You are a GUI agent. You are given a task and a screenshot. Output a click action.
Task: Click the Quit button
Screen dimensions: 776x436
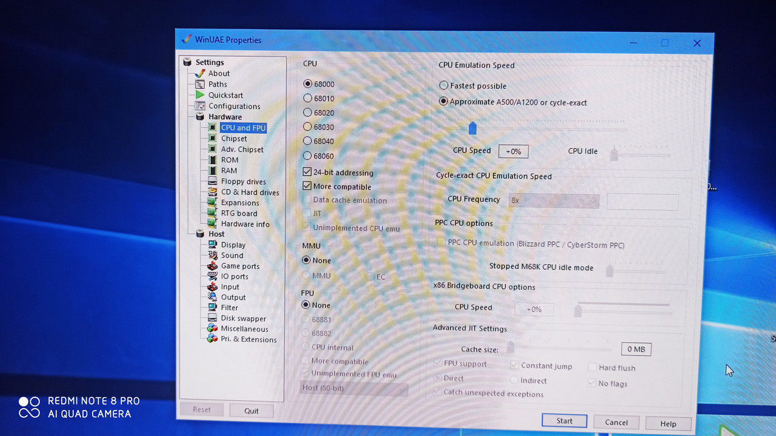[x=252, y=411]
